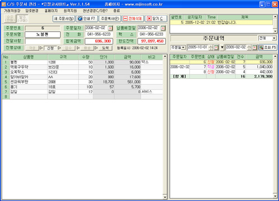Click the 단가 column header
This screenshot has width=279, height=201.
[x=103, y=57]
